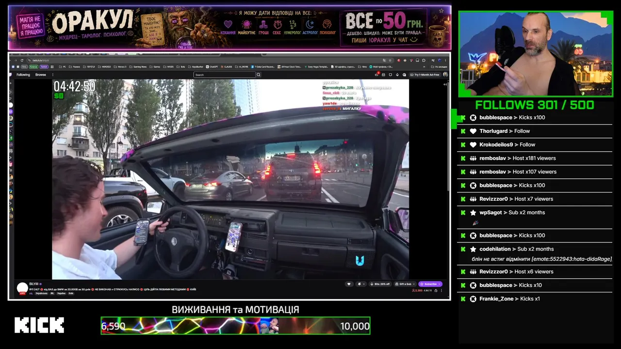Open the CLAUDE bookmark

[x=227, y=67]
